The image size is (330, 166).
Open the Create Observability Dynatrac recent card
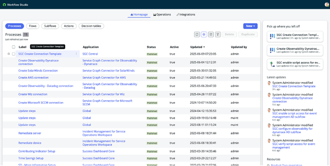click(x=295, y=50)
